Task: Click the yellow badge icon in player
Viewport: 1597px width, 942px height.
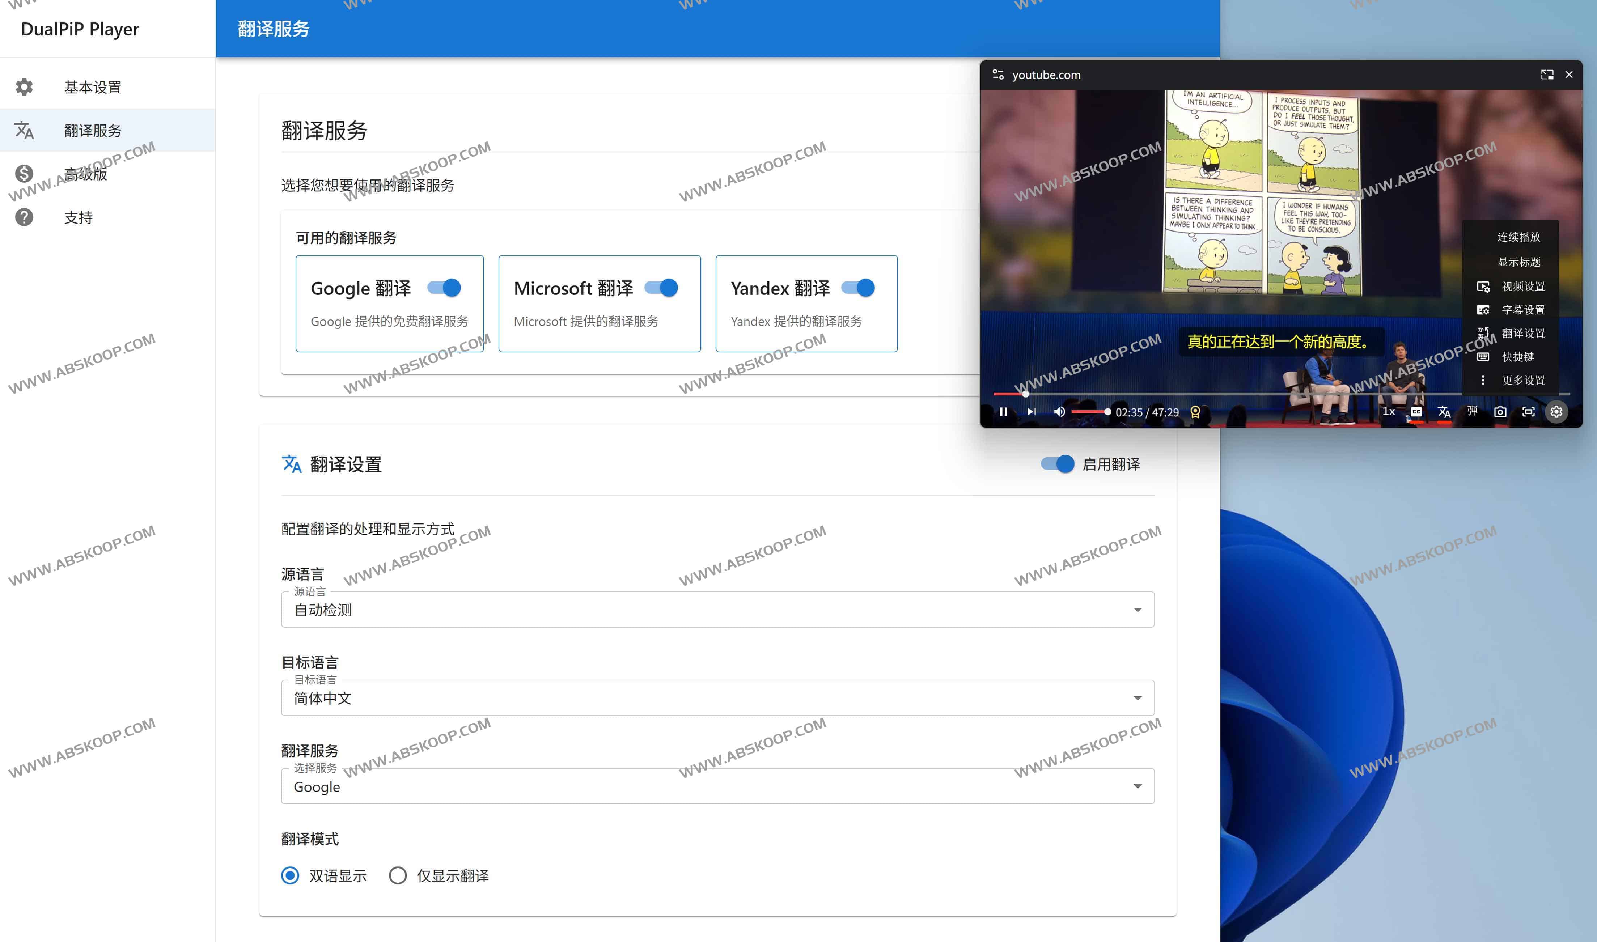Action: coord(1195,412)
